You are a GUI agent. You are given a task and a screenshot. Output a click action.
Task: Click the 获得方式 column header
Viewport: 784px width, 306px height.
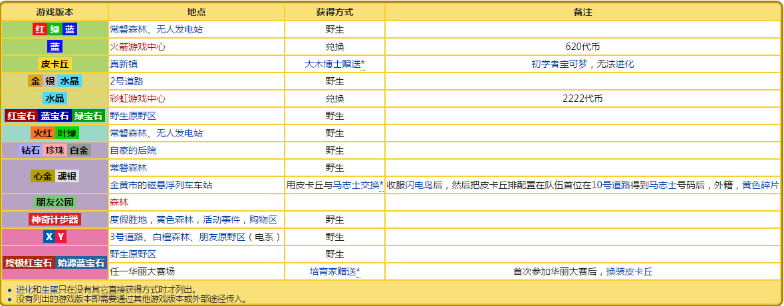(x=334, y=13)
